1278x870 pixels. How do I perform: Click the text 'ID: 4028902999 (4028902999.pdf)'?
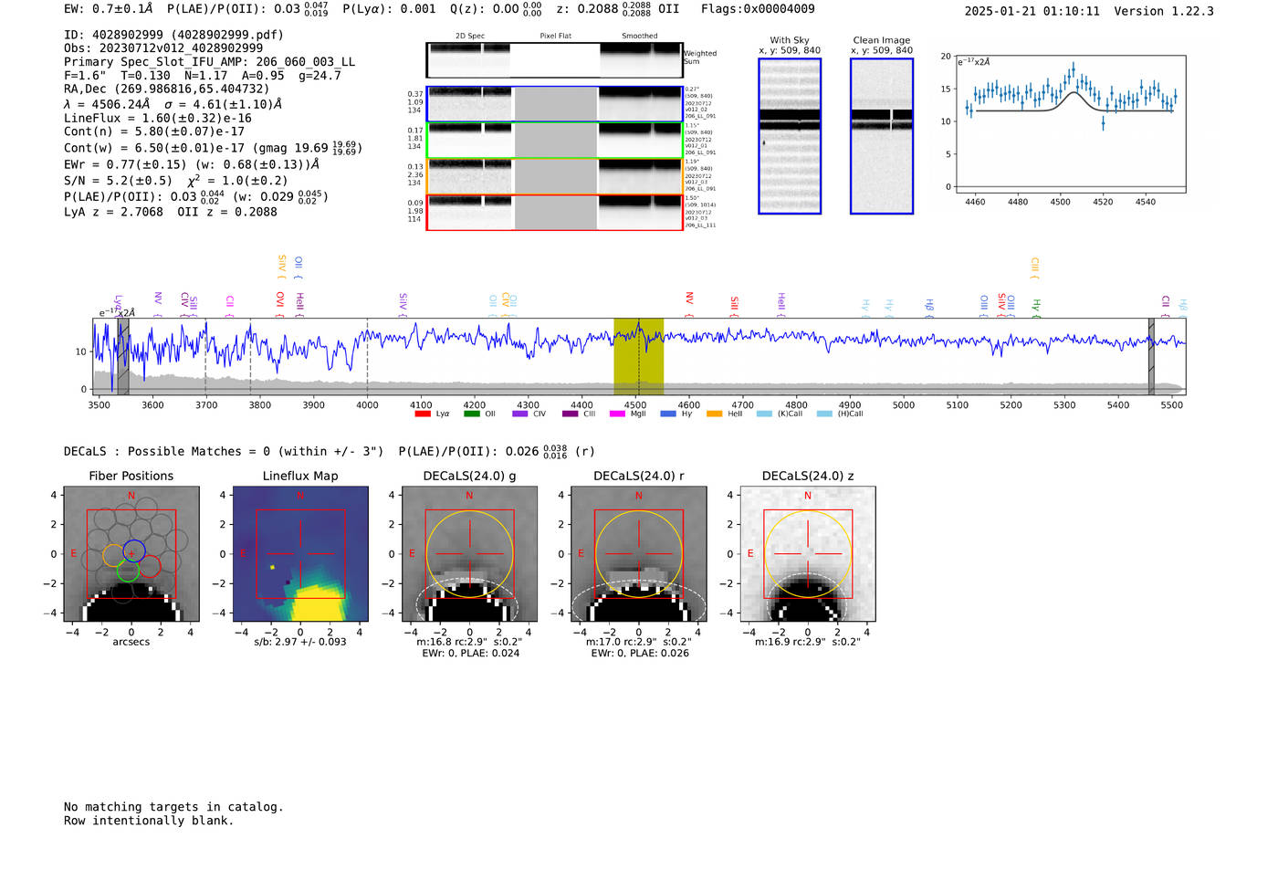point(173,35)
